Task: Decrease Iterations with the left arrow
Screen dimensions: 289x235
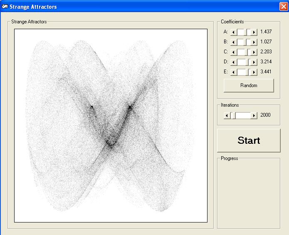Action: (x=227, y=115)
